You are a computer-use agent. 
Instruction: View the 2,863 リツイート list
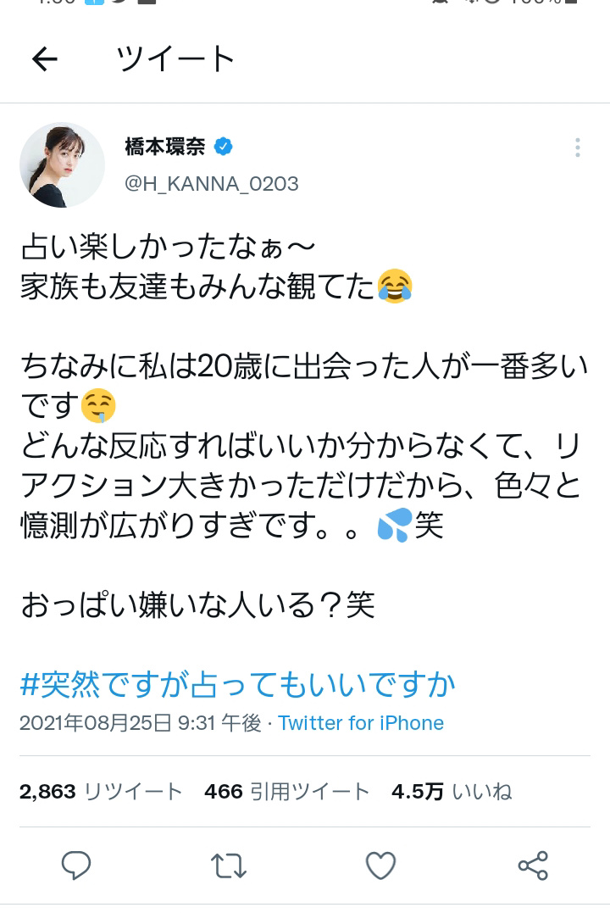point(101,791)
